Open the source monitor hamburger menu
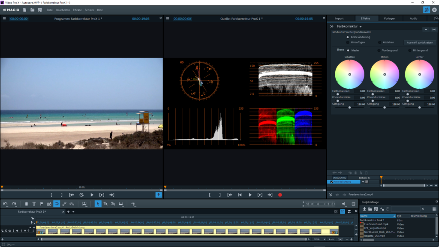This screenshot has width=439, height=247. 168,19
